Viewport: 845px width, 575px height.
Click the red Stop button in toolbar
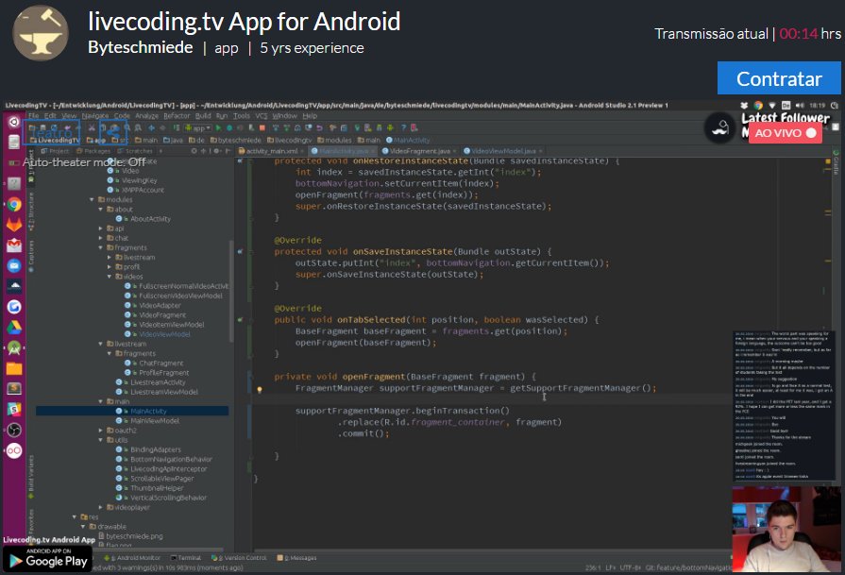pyautogui.click(x=262, y=127)
